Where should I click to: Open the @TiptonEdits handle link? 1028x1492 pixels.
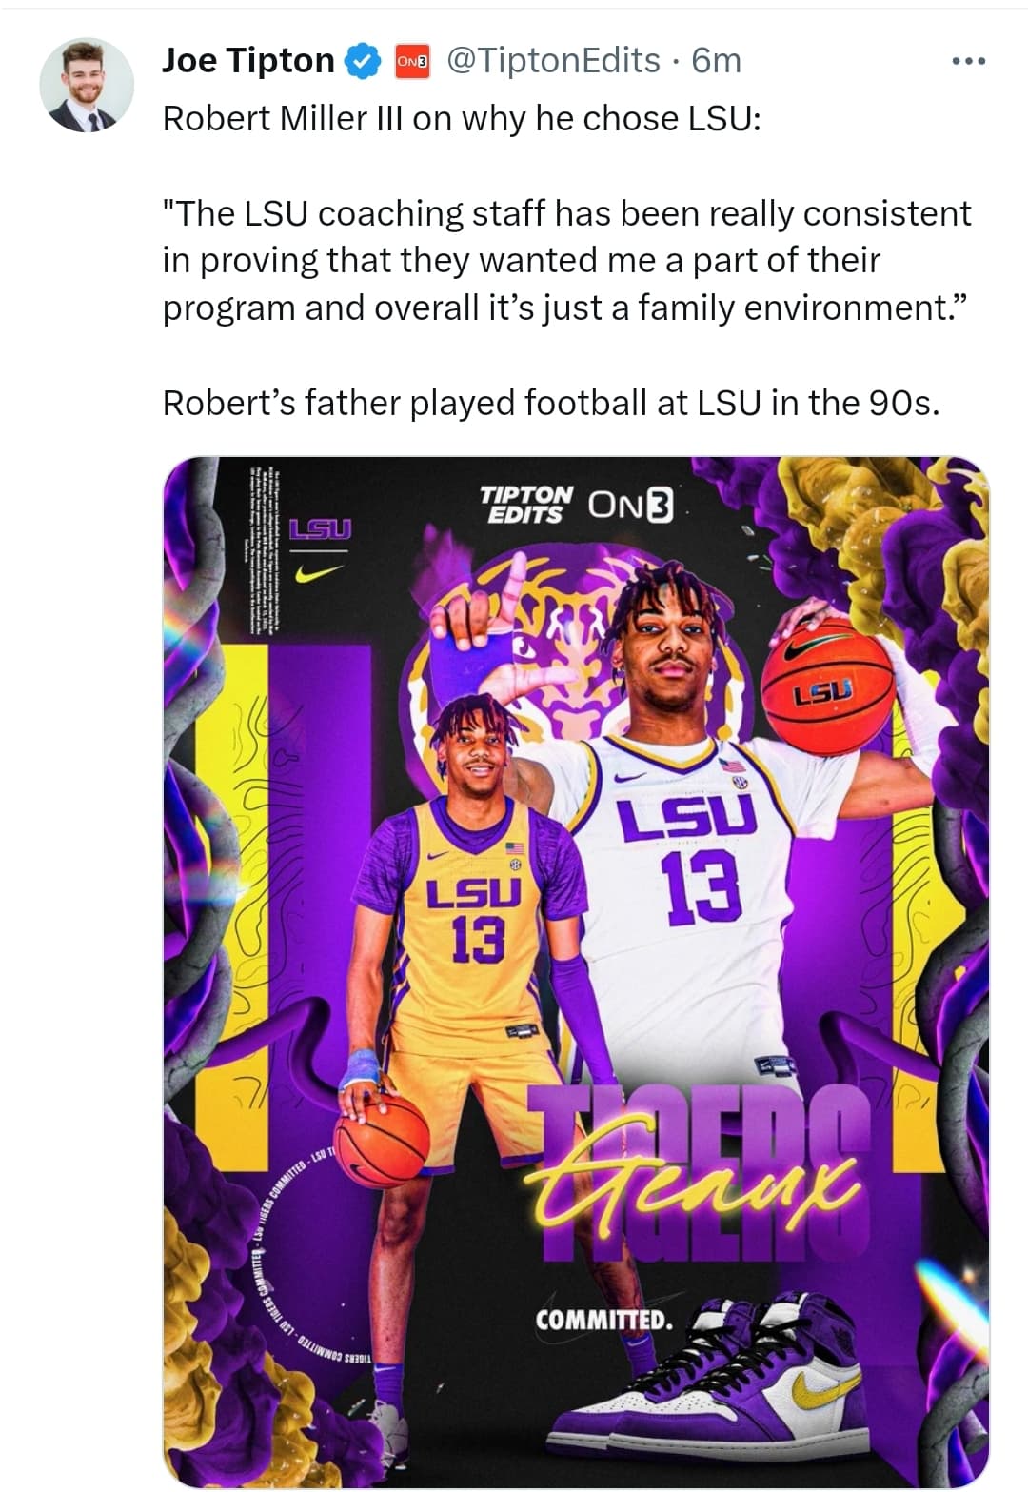pos(553,61)
